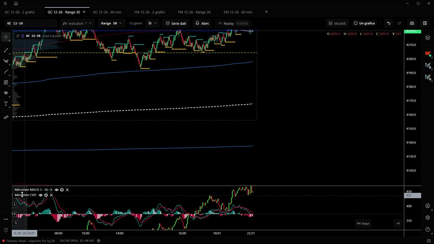Open the YM 12-26 · 60 min tab
434x244 pixels.
coord(238,12)
